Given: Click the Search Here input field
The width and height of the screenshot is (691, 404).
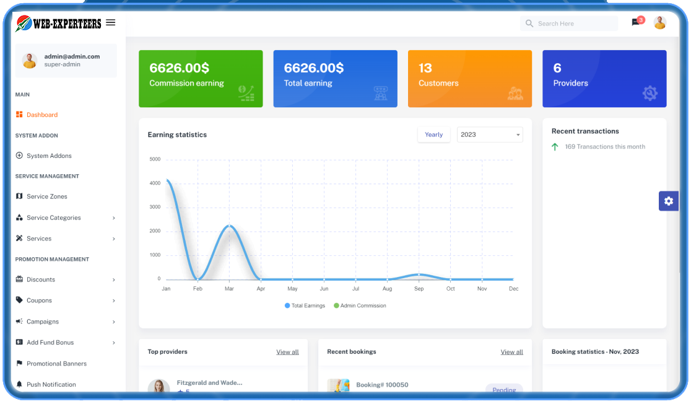Looking at the screenshot, I should (x=573, y=24).
